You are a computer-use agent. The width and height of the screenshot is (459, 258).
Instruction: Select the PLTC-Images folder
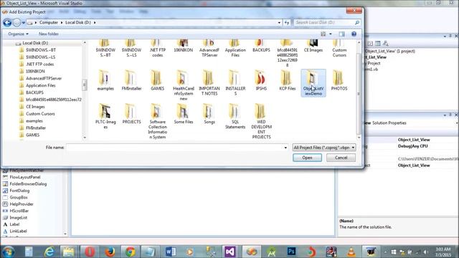click(105, 116)
